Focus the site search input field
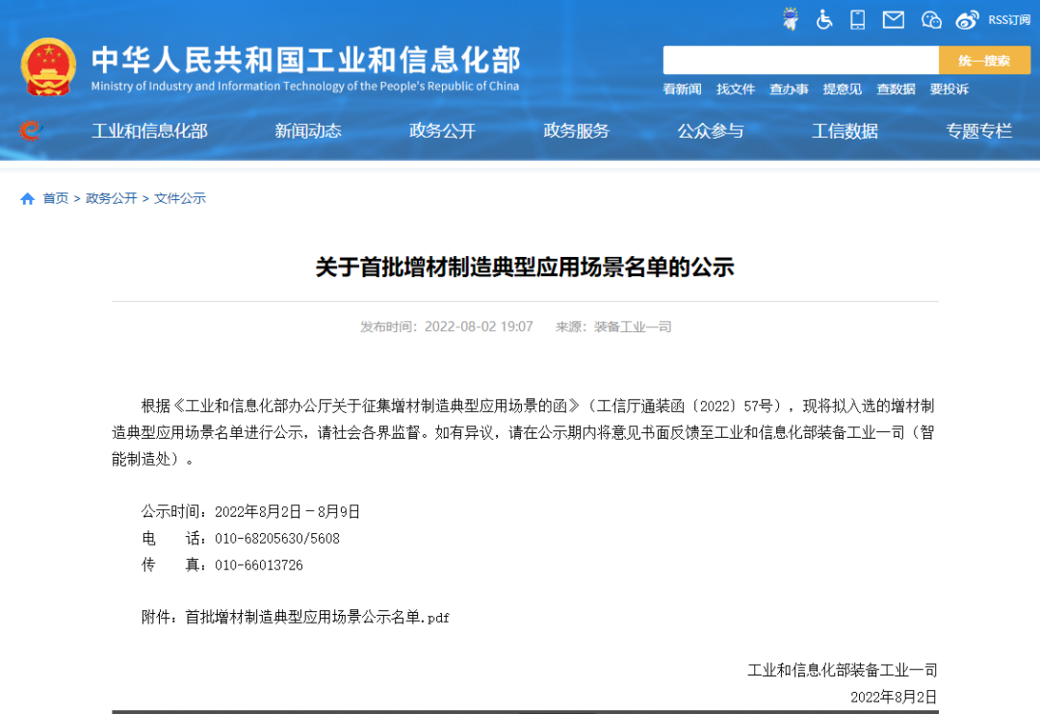Image resolution: width=1040 pixels, height=714 pixels. click(x=800, y=61)
